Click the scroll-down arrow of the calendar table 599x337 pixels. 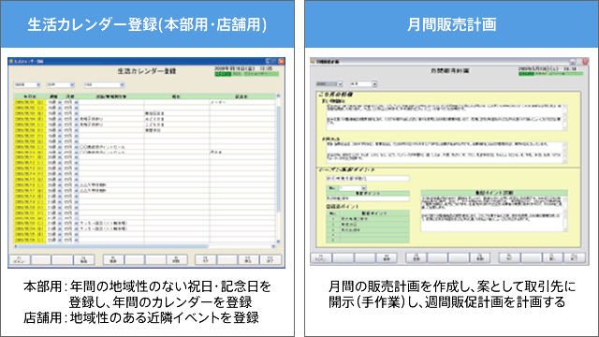click(x=278, y=242)
